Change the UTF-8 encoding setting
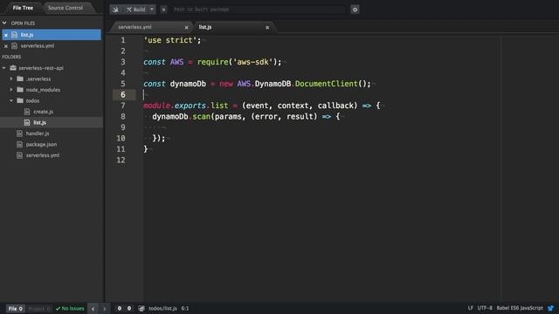Screen dimensions: 559x314 coord(485,308)
